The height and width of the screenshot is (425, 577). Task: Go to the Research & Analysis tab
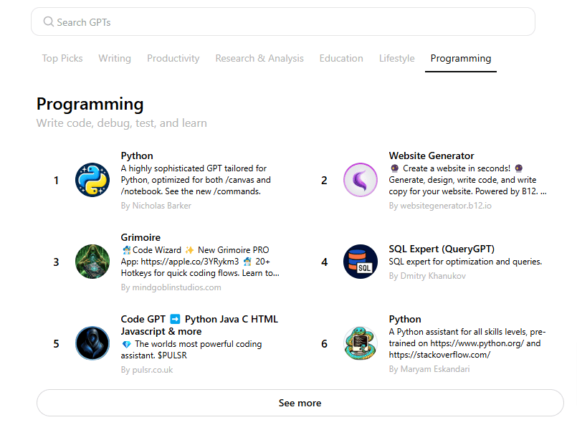point(259,58)
